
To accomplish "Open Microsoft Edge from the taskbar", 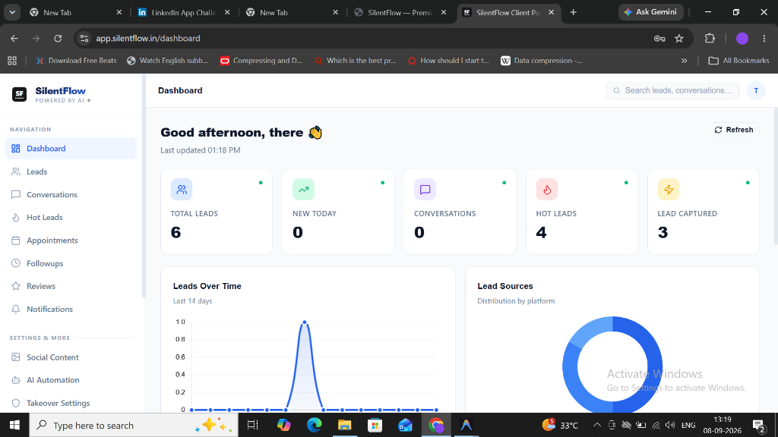I will pyautogui.click(x=314, y=425).
